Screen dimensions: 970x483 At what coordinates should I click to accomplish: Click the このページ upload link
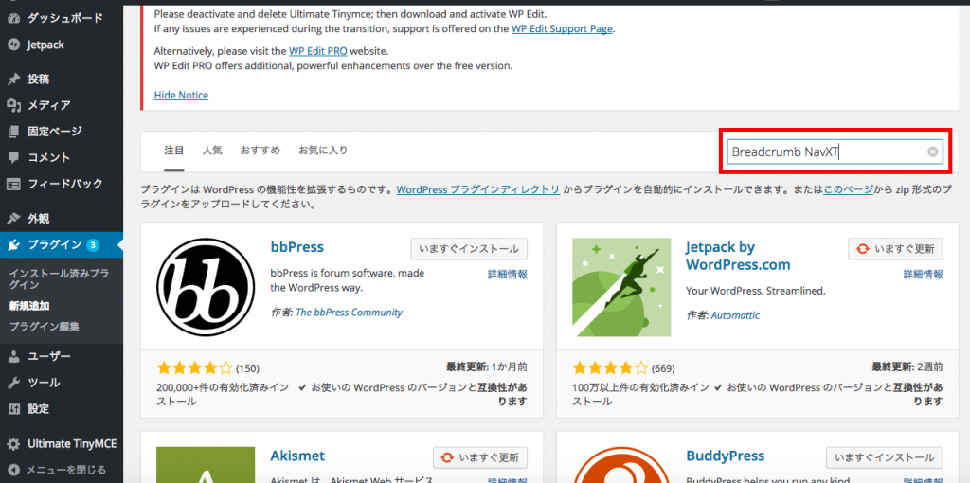click(848, 189)
